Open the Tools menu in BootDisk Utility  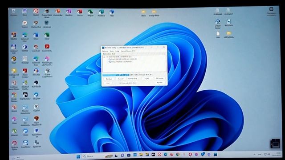tap(112, 52)
